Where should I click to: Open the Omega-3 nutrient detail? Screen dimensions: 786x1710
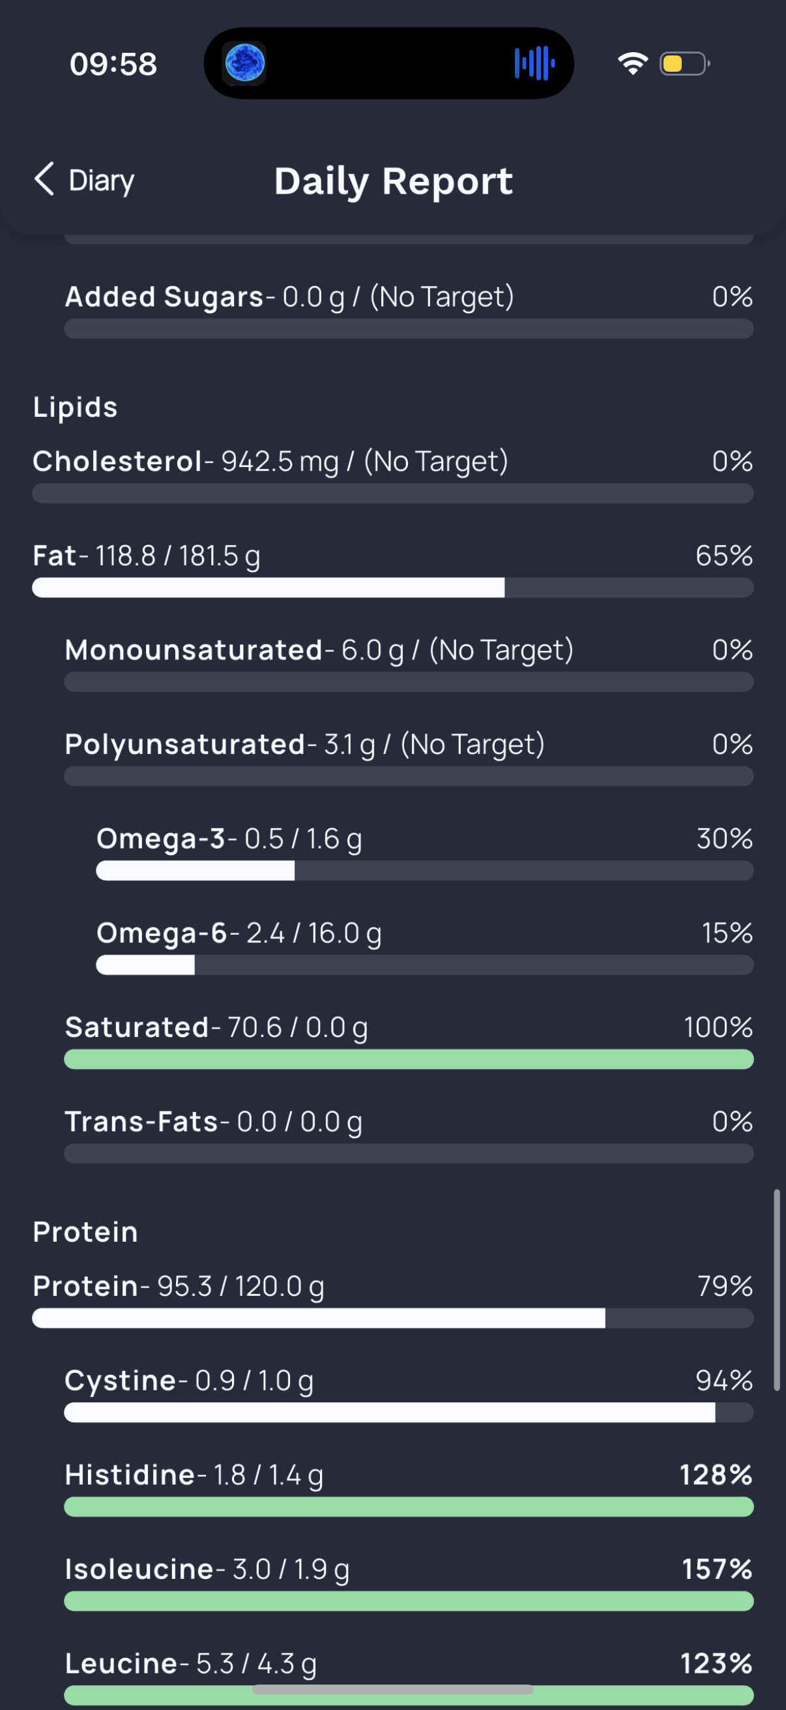(424, 852)
